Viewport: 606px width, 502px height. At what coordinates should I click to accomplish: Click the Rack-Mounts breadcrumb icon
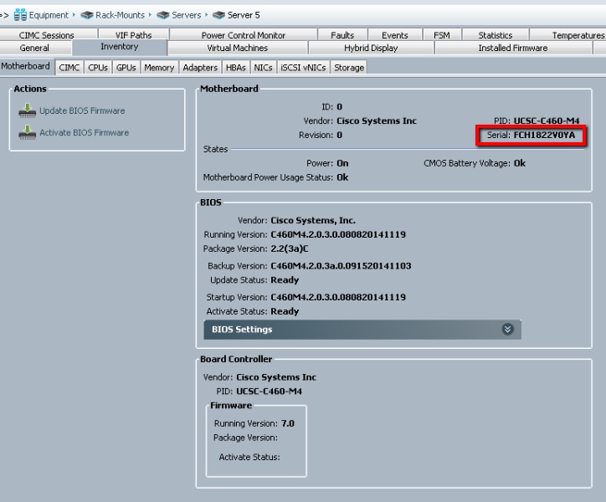coord(87,15)
